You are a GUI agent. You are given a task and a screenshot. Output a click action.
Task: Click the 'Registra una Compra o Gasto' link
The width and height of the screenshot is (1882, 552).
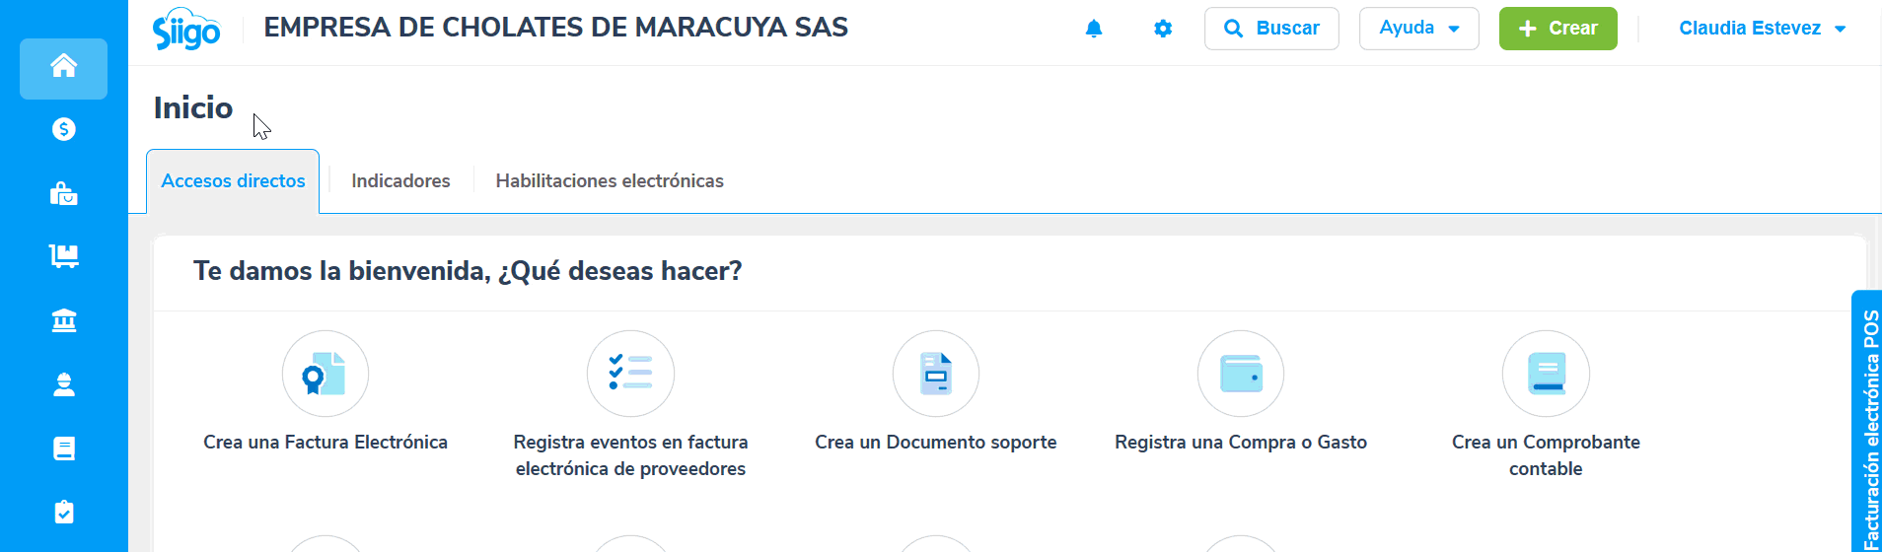(x=1241, y=443)
